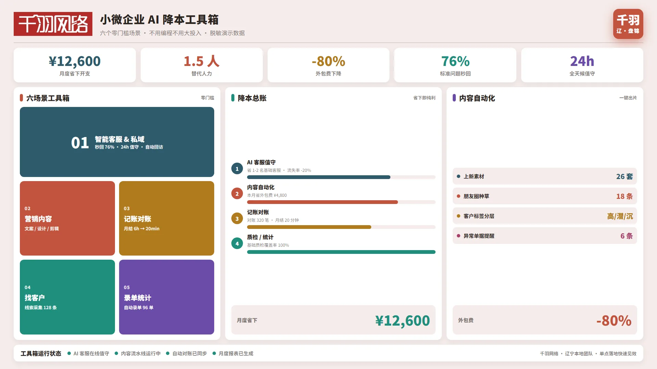Viewport: 657px width, 369px height.
Task: Select the 异常单据提醒 6 条 row
Action: 545,236
